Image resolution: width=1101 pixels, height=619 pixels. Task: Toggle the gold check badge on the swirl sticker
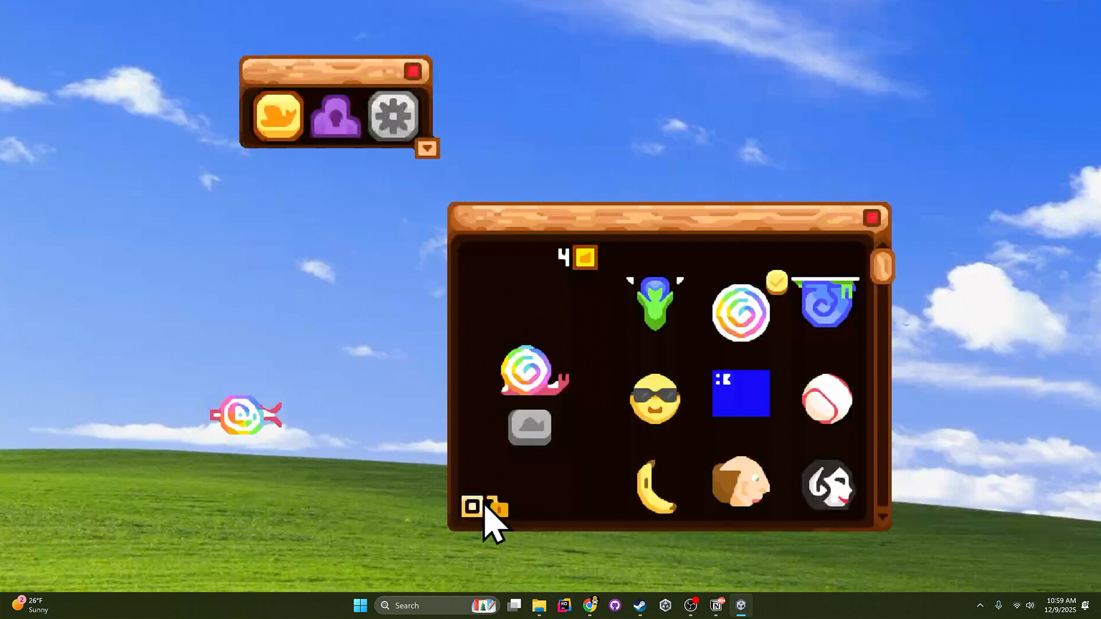777,281
